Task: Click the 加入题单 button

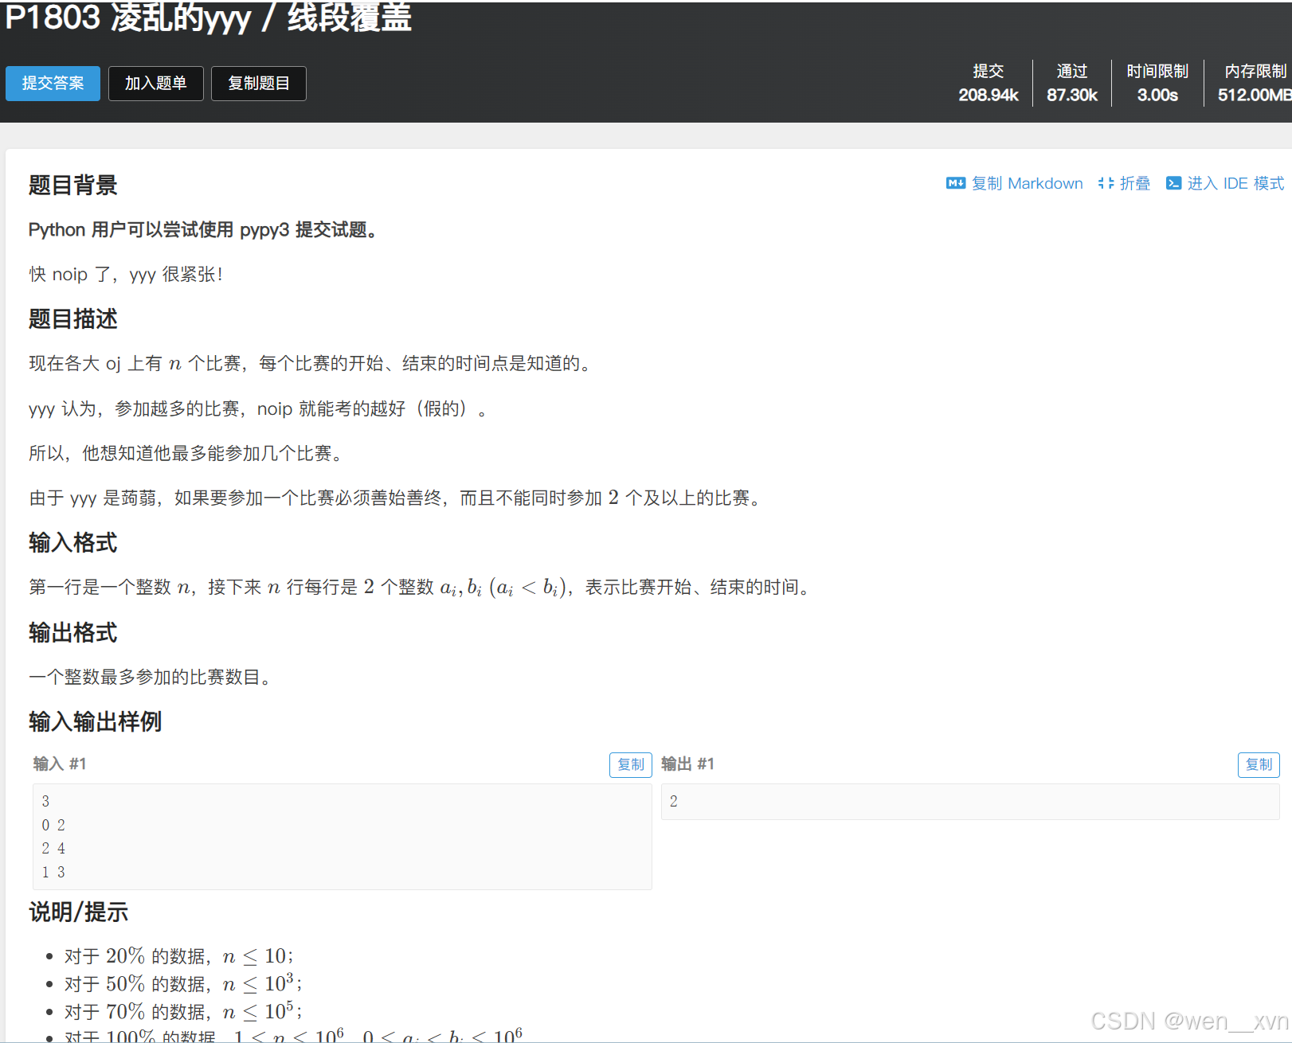Action: point(155,83)
